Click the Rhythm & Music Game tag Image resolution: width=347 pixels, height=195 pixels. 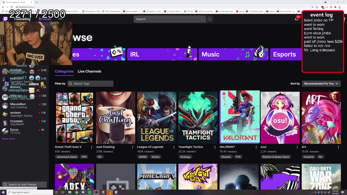pyautogui.click(x=275, y=157)
